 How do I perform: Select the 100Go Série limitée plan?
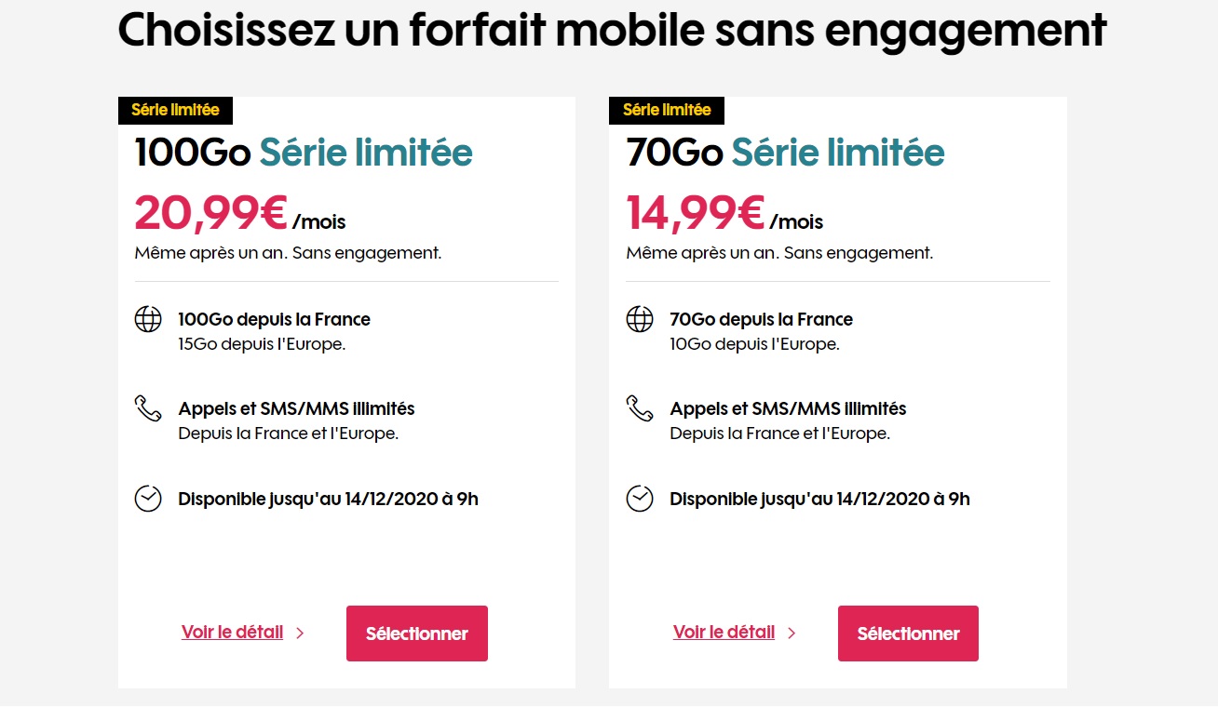click(x=417, y=634)
